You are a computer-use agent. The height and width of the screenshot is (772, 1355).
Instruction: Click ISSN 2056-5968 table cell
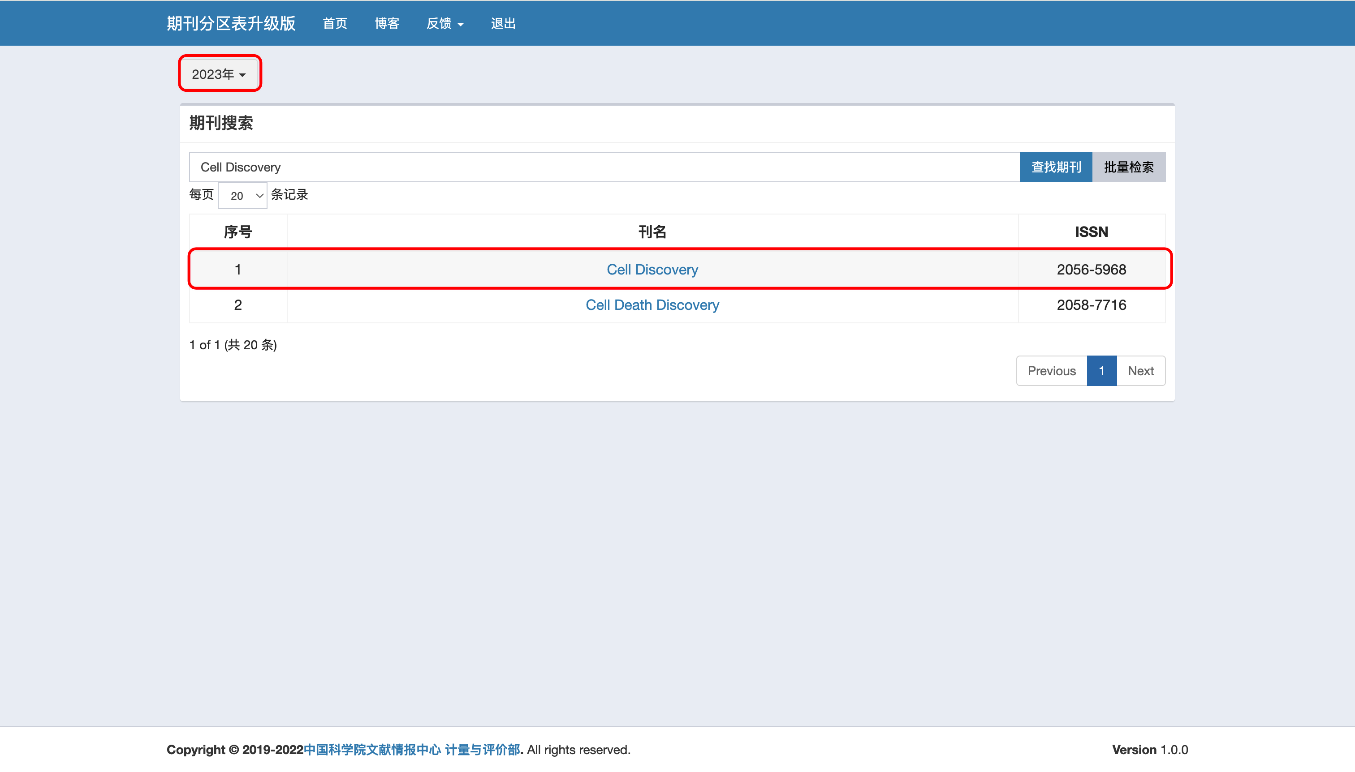coord(1092,270)
